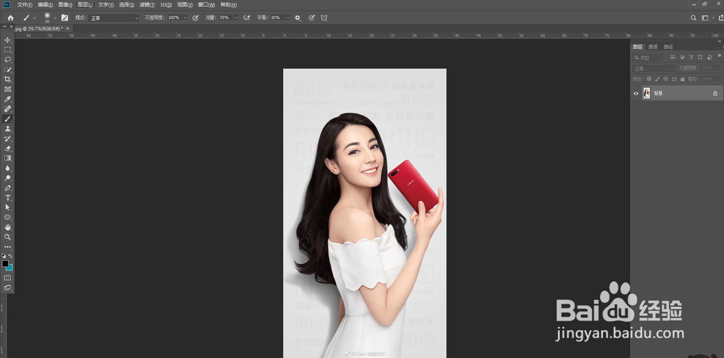The width and height of the screenshot is (724, 358).
Task: Select the Crop tool
Action: [x=8, y=79]
